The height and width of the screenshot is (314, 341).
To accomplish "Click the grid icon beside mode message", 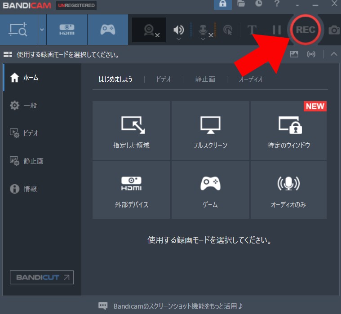I will [8, 54].
